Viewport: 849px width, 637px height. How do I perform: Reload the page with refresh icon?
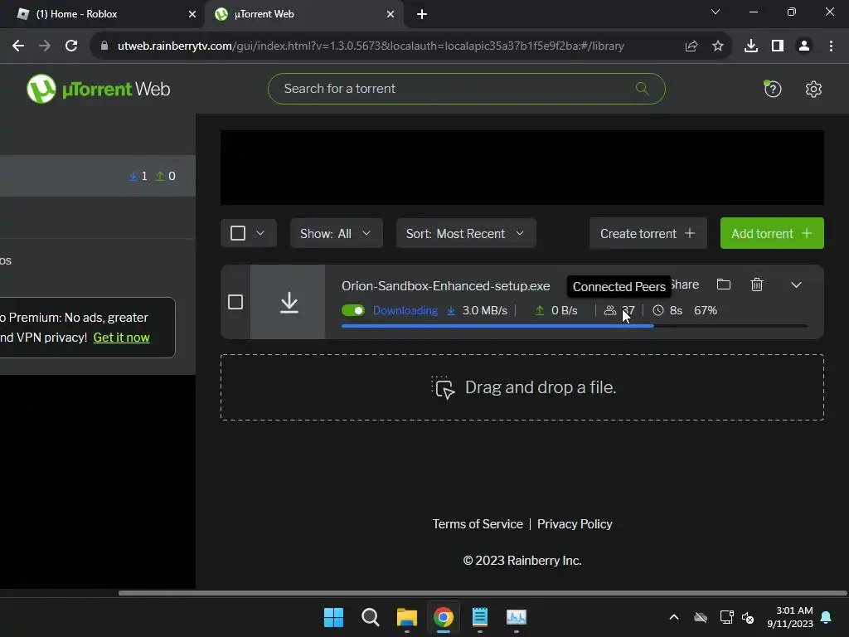tap(71, 46)
